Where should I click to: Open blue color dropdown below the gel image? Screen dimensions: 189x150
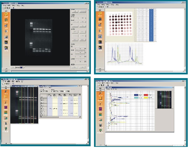pos(22,67)
